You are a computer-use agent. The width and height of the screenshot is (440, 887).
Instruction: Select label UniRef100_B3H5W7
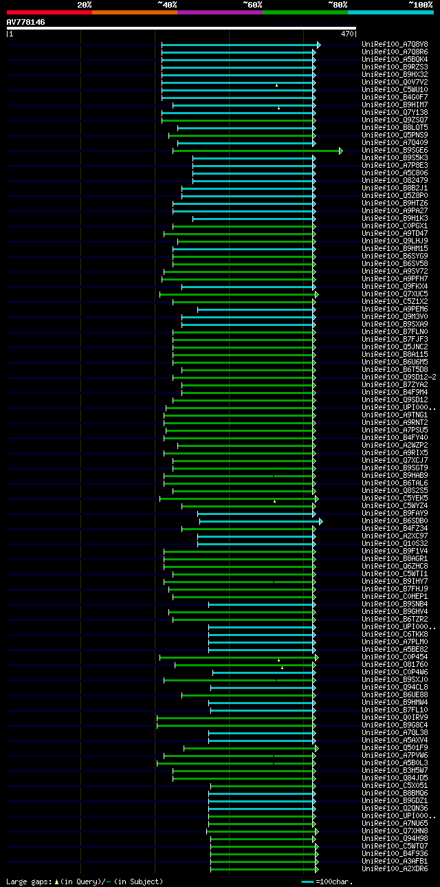coord(395,771)
